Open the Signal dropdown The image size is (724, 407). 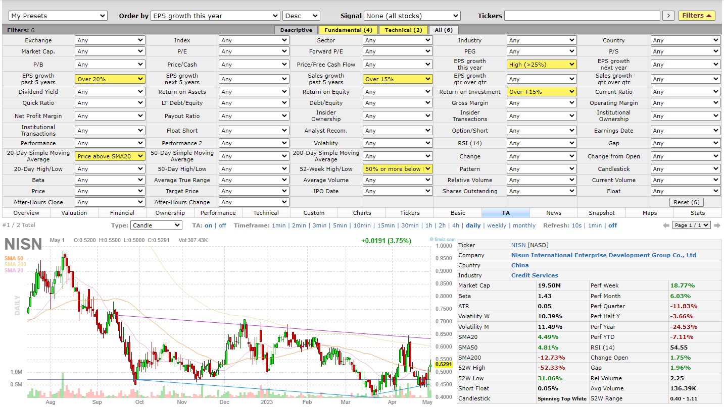click(412, 15)
